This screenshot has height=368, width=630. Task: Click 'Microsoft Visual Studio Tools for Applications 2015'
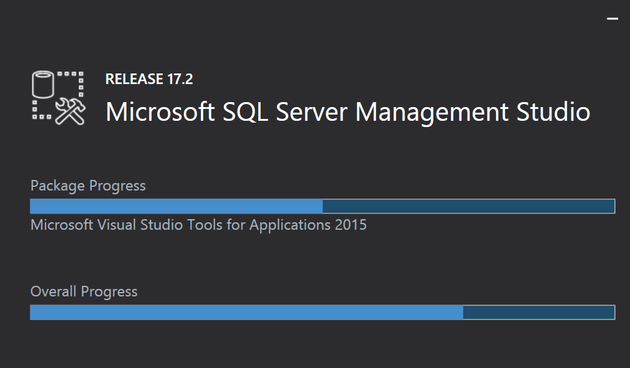(198, 225)
